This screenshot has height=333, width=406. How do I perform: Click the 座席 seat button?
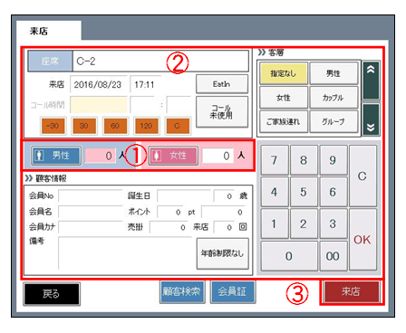pos(50,62)
